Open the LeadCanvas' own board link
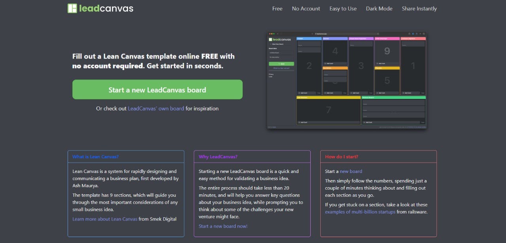Image resolution: width=506 pixels, height=243 pixels. pyautogui.click(x=156, y=108)
